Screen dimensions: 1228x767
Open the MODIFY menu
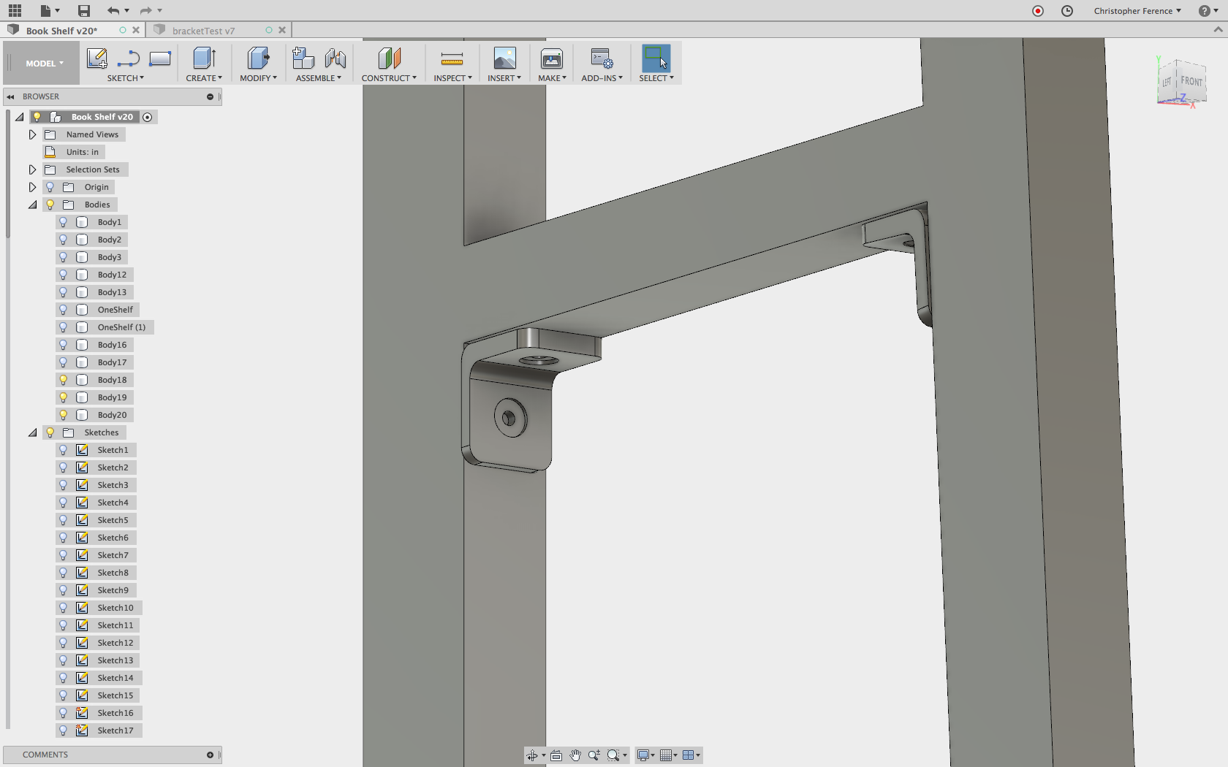pos(258,78)
